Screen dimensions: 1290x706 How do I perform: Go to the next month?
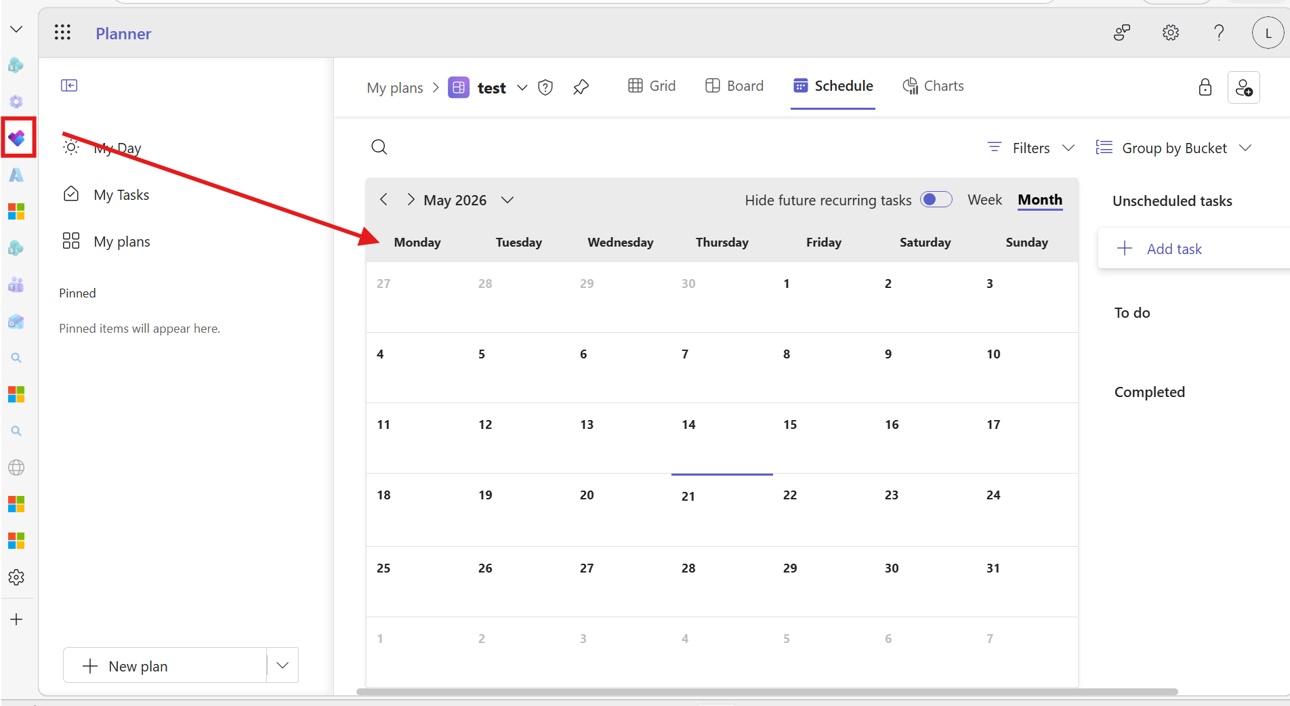[x=411, y=199]
